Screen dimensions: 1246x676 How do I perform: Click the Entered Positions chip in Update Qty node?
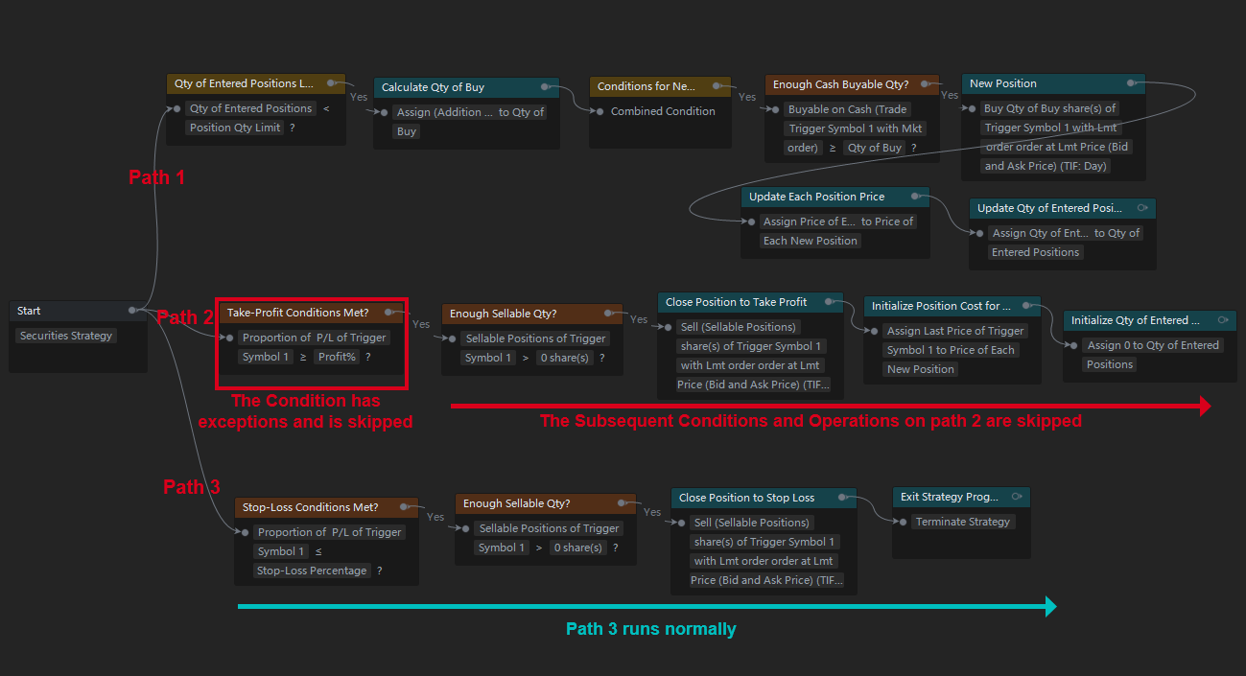coord(1036,252)
